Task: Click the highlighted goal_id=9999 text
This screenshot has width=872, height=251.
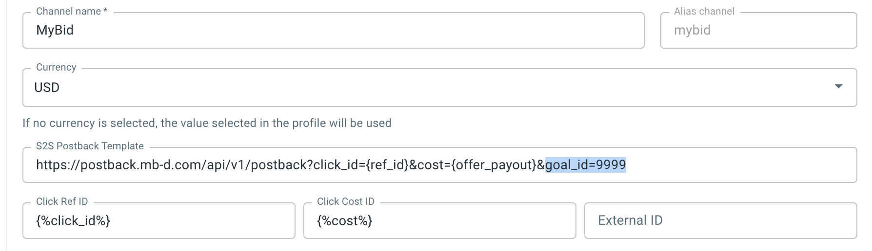Action: click(585, 165)
